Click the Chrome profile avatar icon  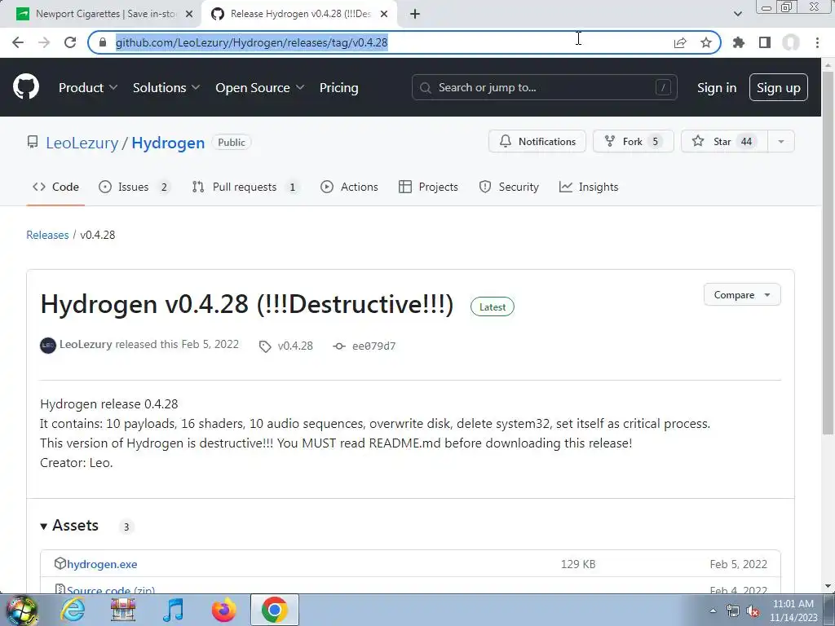click(x=791, y=42)
